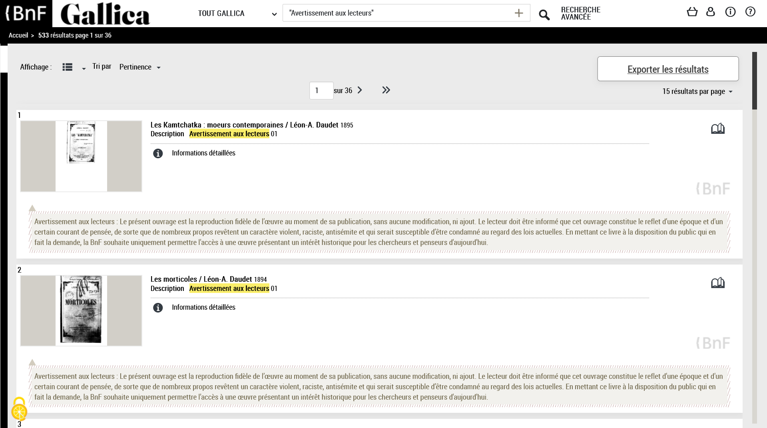The image size is (767, 428).
Task: Open the Les morticoles cover thumbnail
Action: pos(81,311)
